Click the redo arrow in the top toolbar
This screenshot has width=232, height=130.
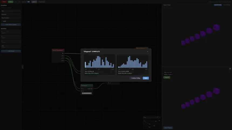[19, 2]
